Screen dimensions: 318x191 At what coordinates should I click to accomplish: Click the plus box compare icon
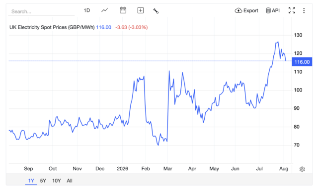(x=140, y=10)
